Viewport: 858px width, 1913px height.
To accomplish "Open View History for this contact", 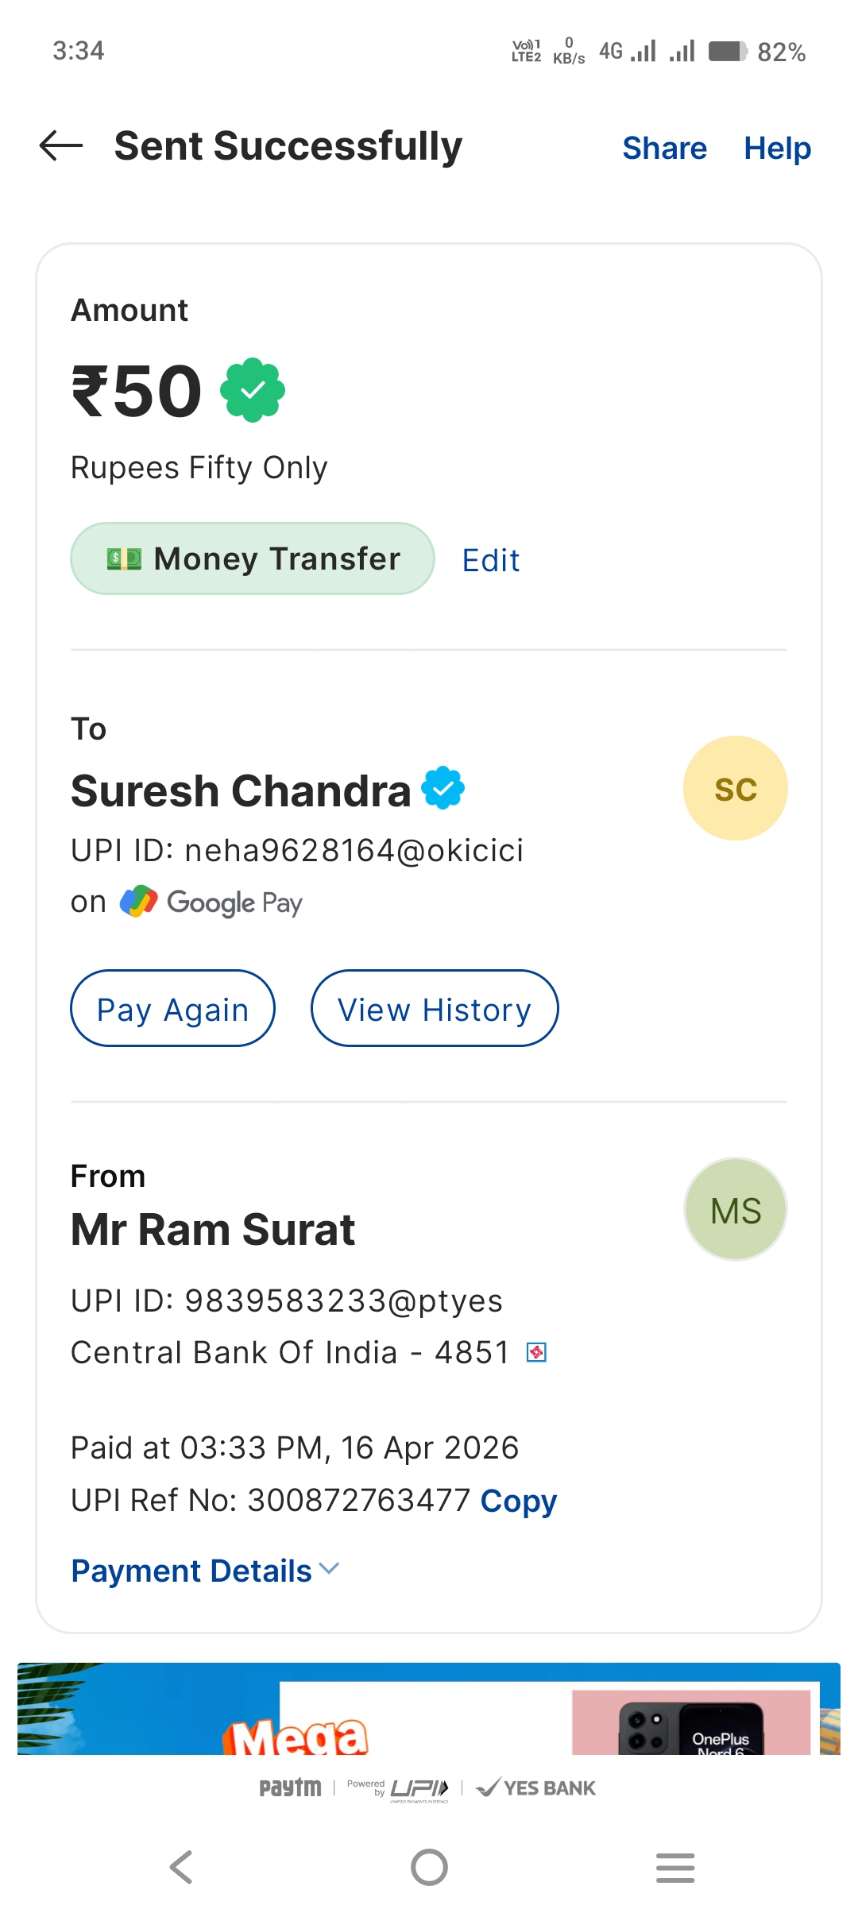I will click(x=434, y=1009).
